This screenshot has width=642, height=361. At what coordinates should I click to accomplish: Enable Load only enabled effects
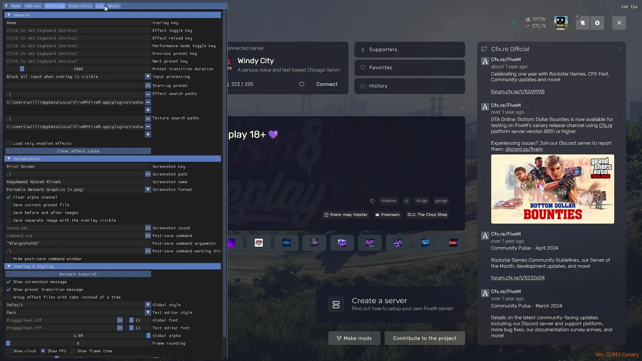tap(9, 143)
